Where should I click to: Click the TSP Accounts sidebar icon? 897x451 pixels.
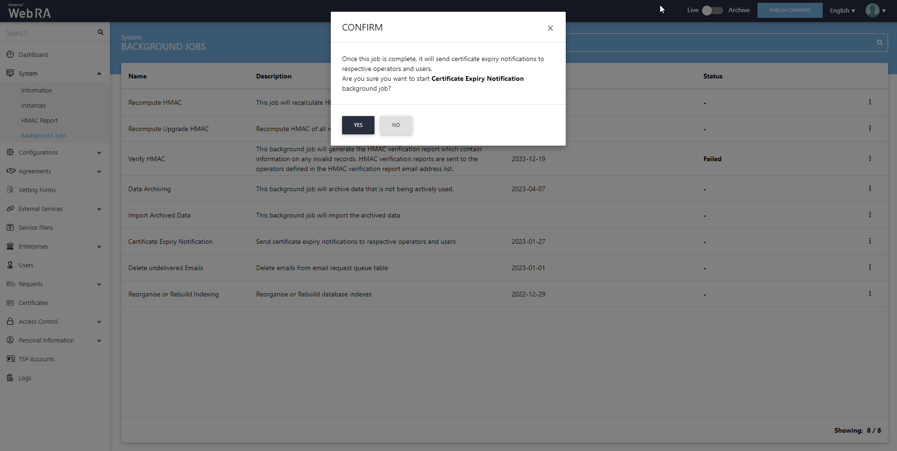coord(10,359)
